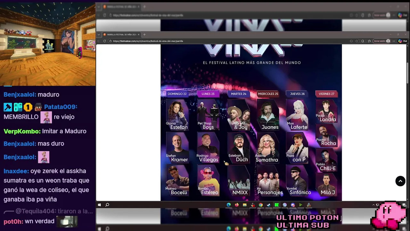Open Asskha Sumathra artist card
The height and width of the screenshot is (231, 410).
pyautogui.click(x=267, y=148)
